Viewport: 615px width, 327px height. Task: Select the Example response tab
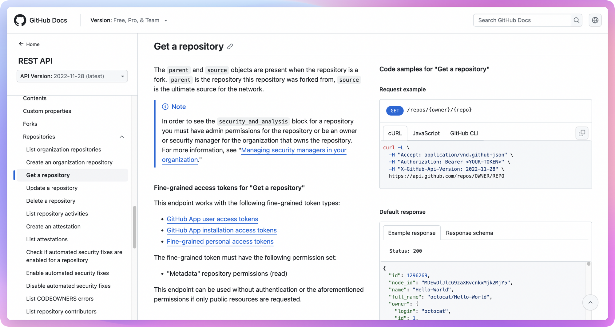click(x=411, y=233)
